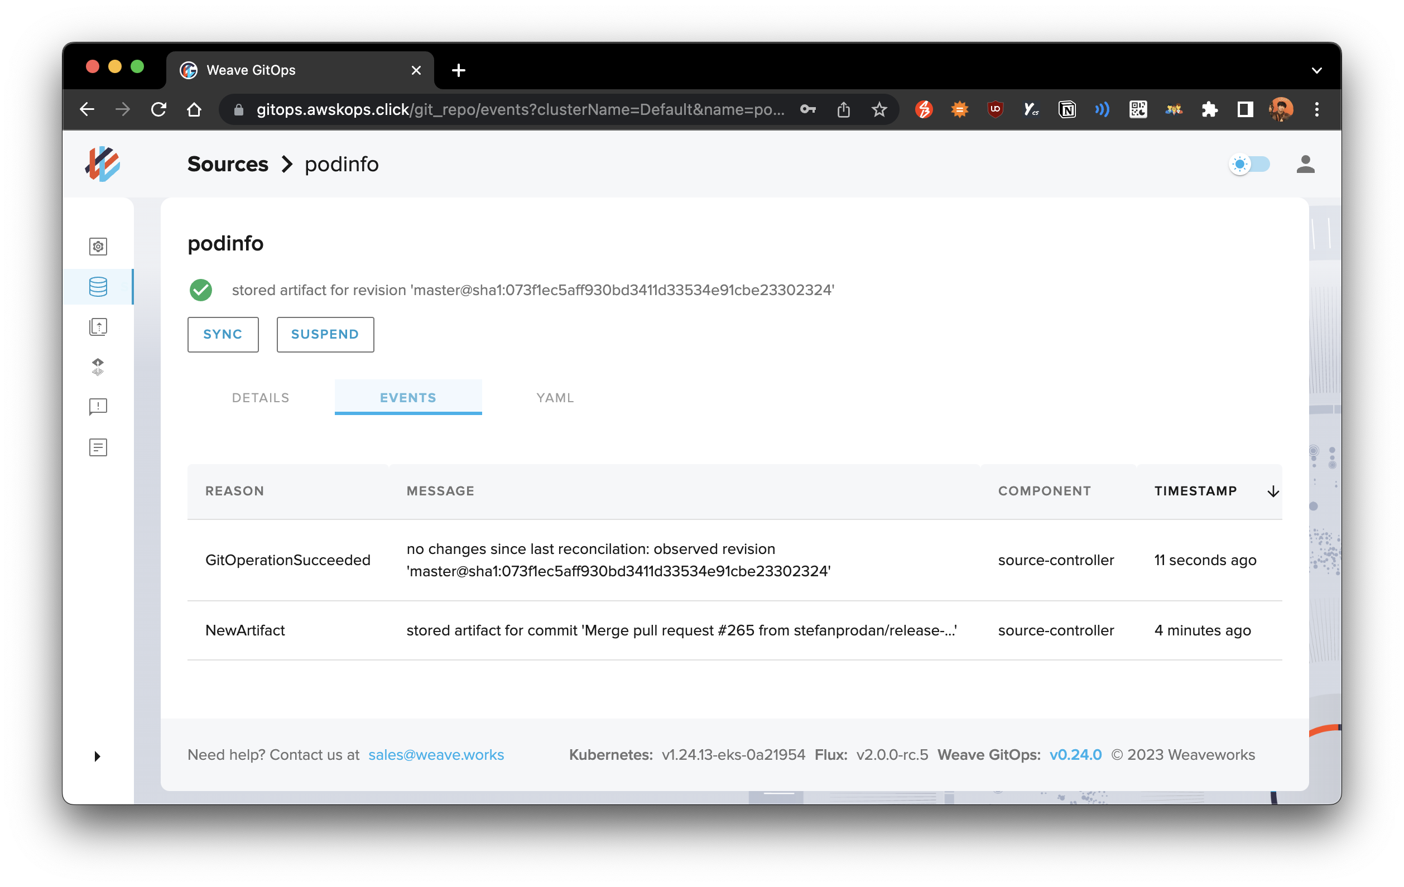
Task: Open a new tab with plus button
Action: (x=458, y=70)
